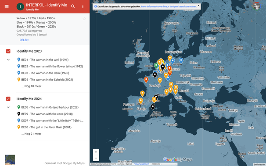Collapse the Identify Me 2024 list chevron
The height and width of the screenshot is (166, 266).
click(8, 107)
